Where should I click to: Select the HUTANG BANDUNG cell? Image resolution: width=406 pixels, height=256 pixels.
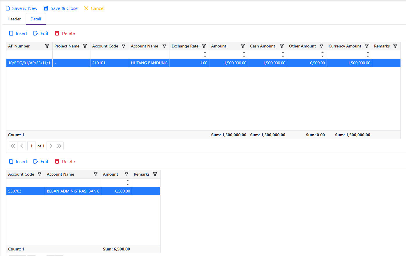[149, 63]
